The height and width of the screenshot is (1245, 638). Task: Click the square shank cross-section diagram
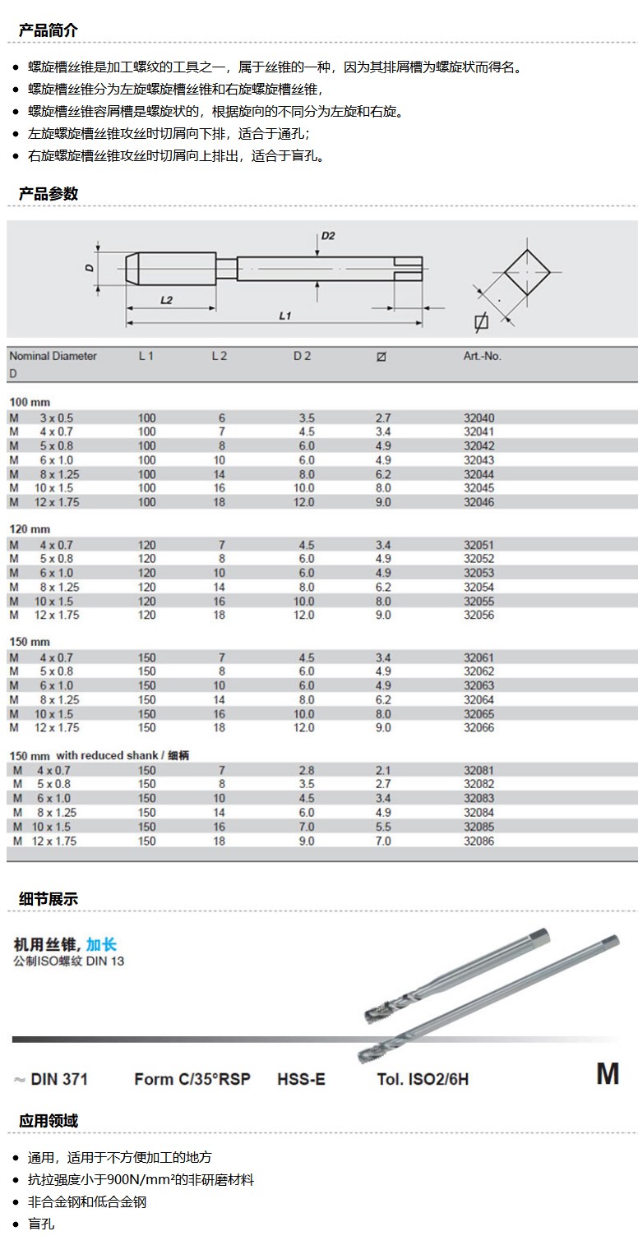coord(525,272)
